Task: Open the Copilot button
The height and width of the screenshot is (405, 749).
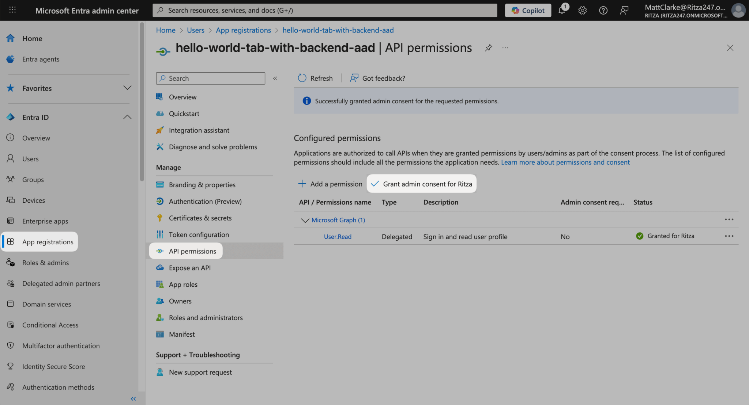Action: click(x=528, y=11)
